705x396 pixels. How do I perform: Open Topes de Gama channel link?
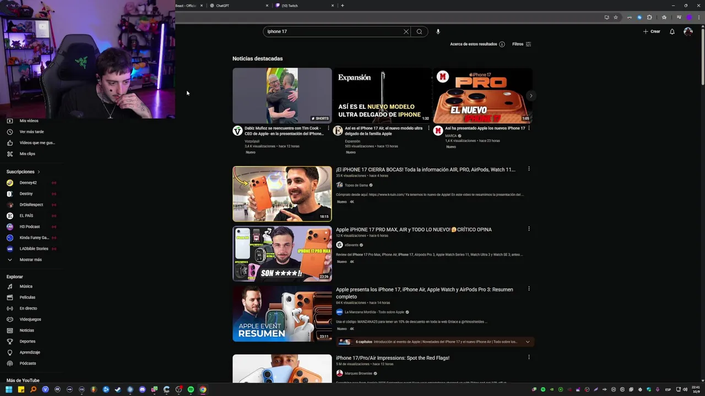tap(356, 185)
